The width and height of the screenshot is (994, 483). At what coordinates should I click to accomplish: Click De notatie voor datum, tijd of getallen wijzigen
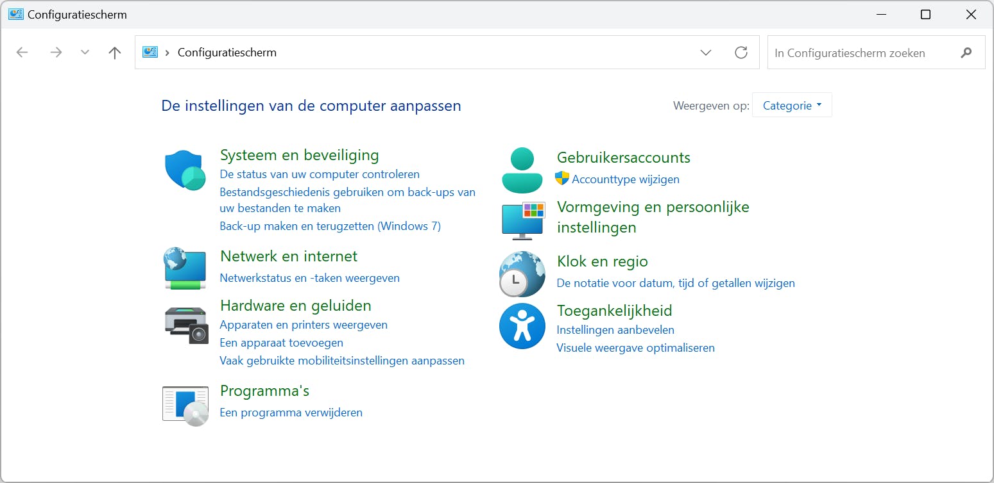(676, 283)
